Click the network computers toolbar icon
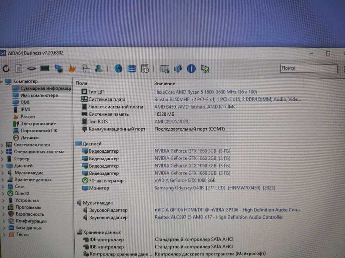This screenshot has width=345, height=258. [x=59, y=69]
